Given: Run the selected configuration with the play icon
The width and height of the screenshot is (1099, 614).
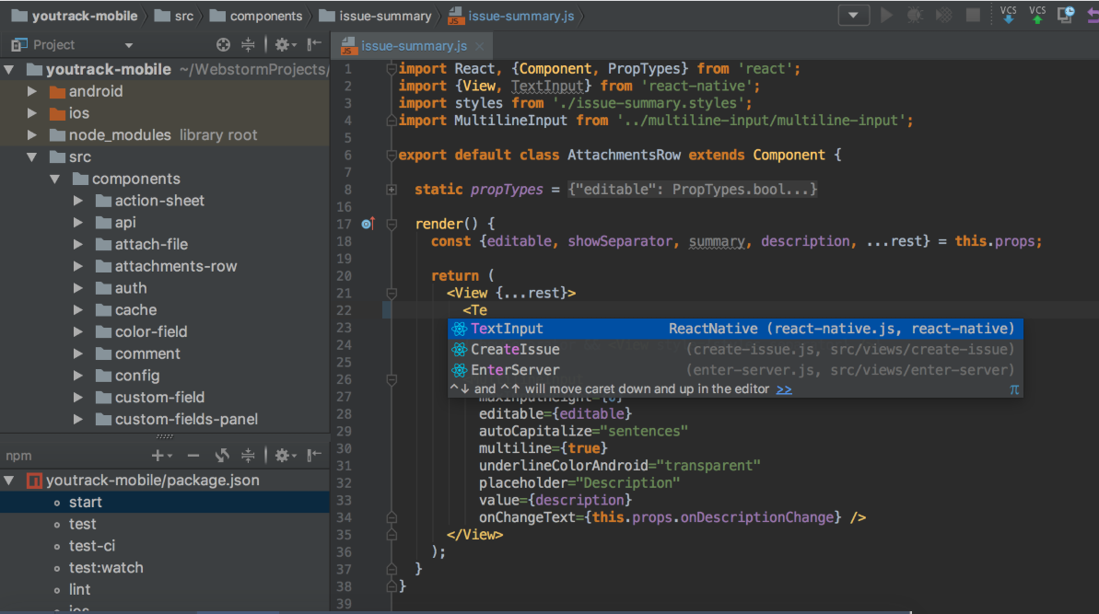Looking at the screenshot, I should point(886,15).
